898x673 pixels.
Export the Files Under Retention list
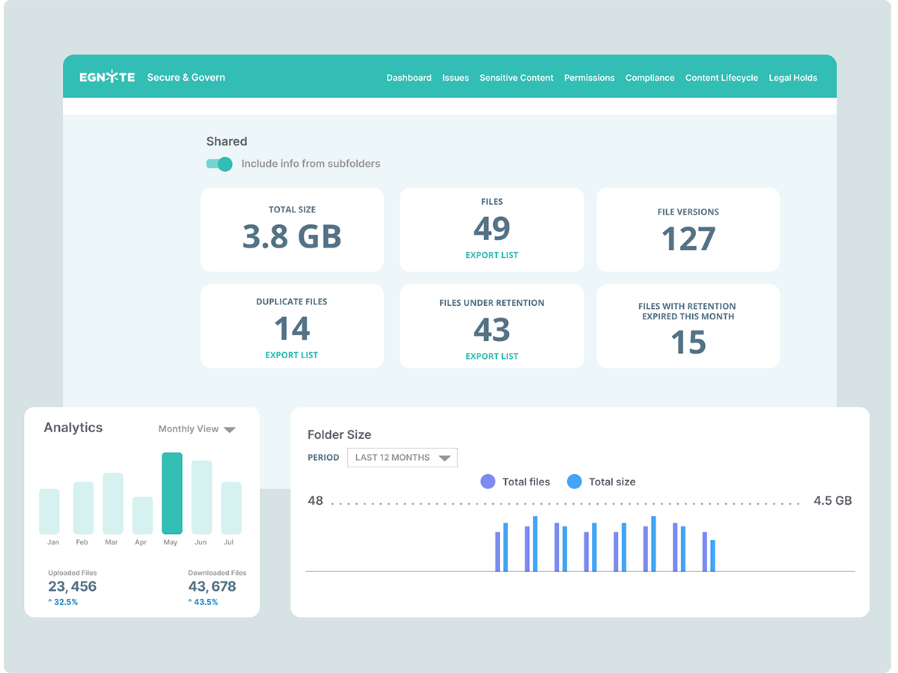click(491, 356)
